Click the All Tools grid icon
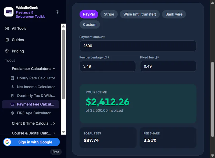 coord(7,29)
